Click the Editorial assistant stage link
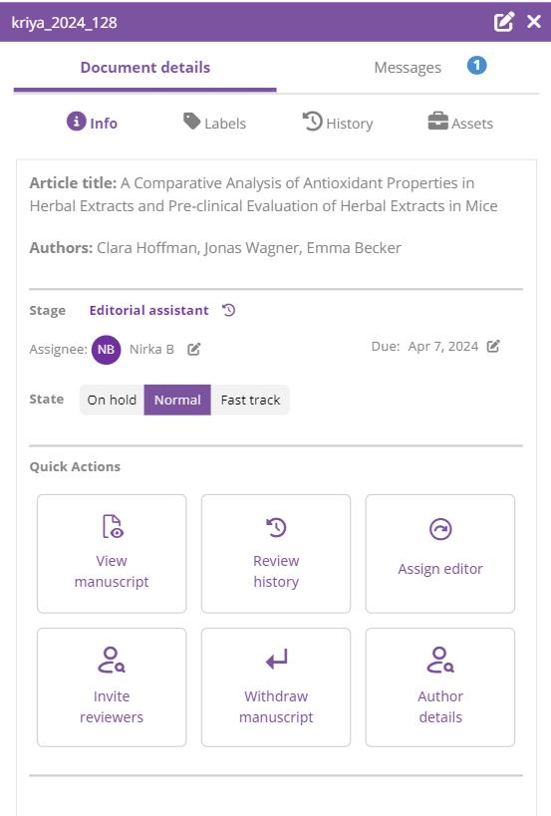This screenshot has height=816, width=551. (148, 310)
